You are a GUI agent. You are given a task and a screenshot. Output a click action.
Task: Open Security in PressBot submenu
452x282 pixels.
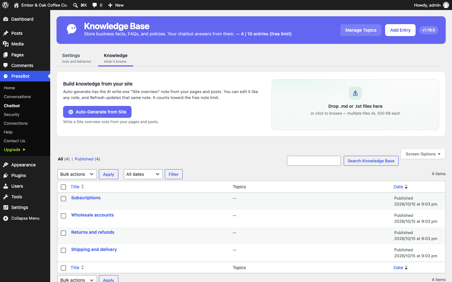click(x=12, y=115)
